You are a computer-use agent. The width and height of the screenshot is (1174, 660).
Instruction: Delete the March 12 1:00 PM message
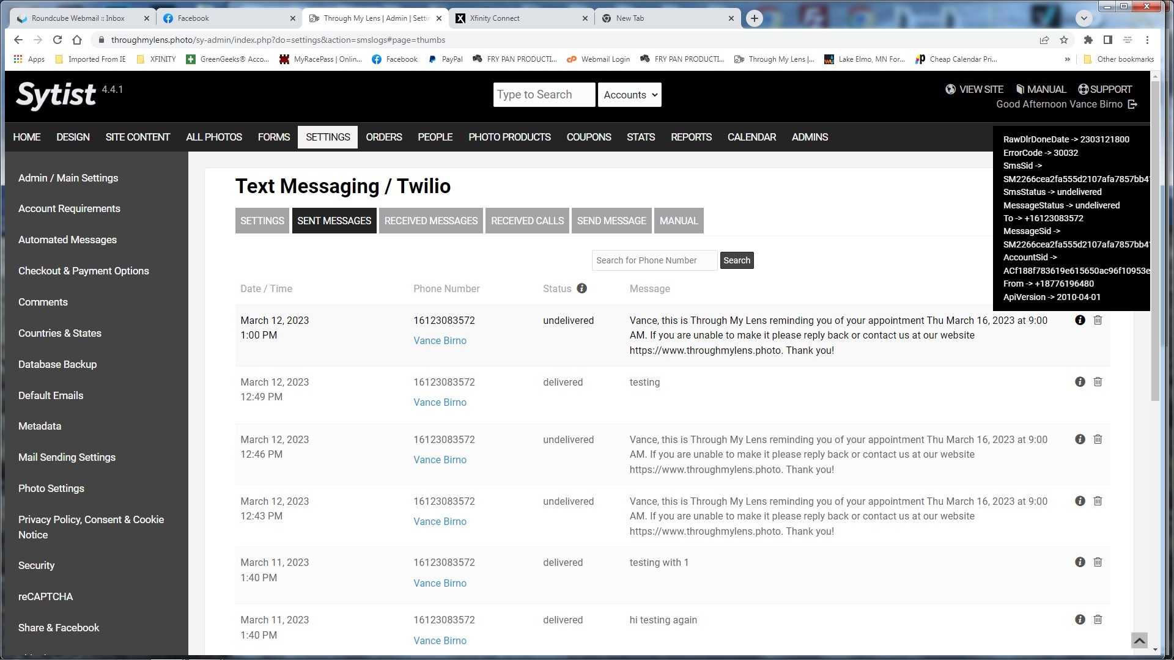click(x=1098, y=320)
